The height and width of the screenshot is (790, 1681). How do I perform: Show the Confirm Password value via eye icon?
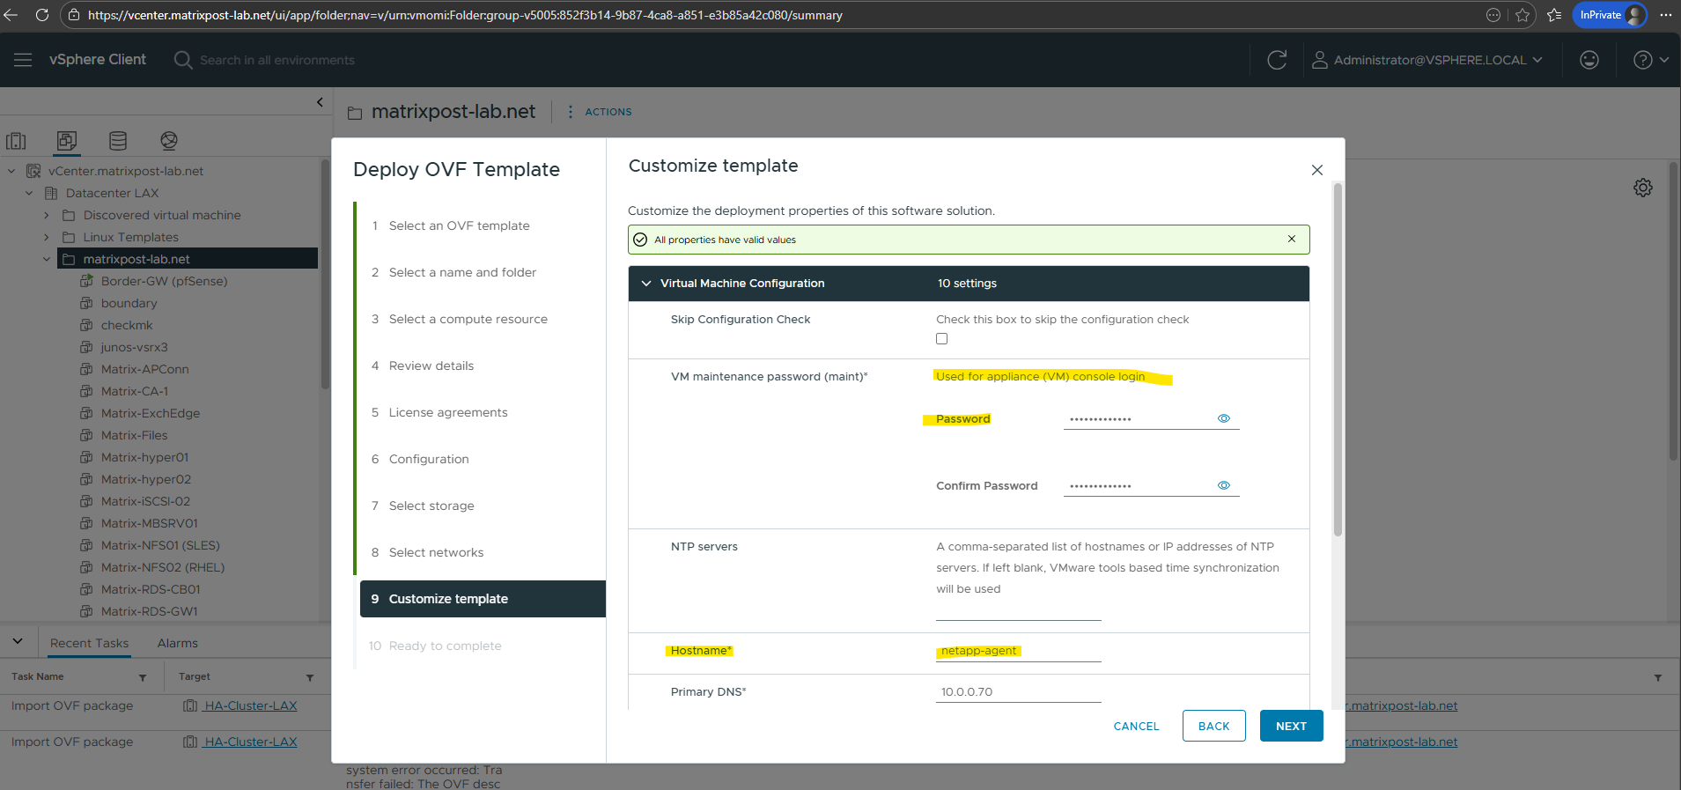[1223, 485]
